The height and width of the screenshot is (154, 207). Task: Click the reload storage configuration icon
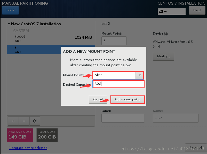[35, 121]
